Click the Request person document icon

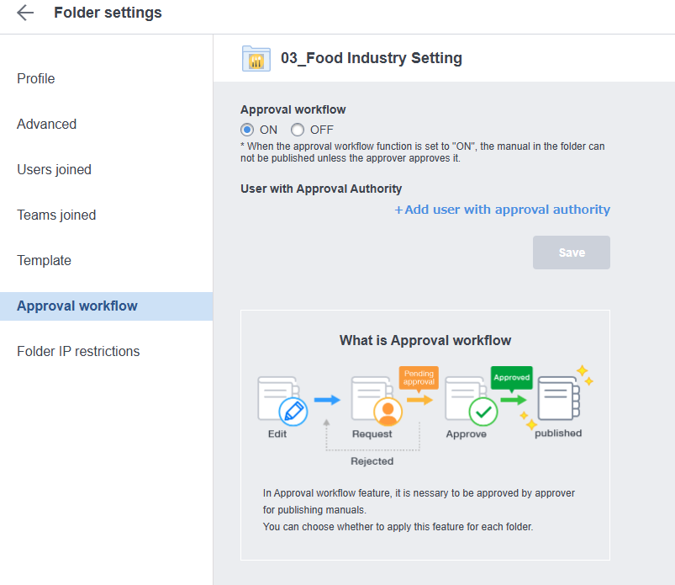(376, 402)
